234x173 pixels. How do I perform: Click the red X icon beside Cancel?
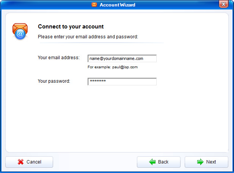click(x=20, y=162)
